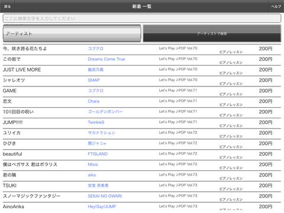This screenshot has height=213, width=284.
Task: Select song title beautiful
Action: pos(12,154)
